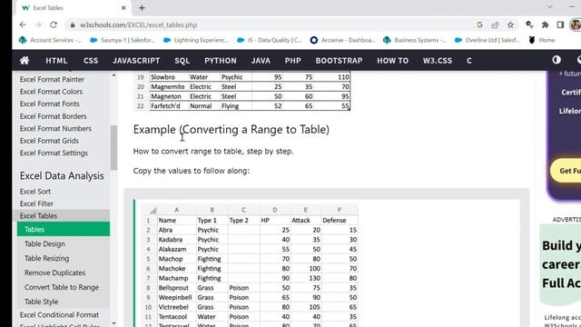Select Excel Tables in the sidebar
The height and width of the screenshot is (327, 581).
(61, 216)
